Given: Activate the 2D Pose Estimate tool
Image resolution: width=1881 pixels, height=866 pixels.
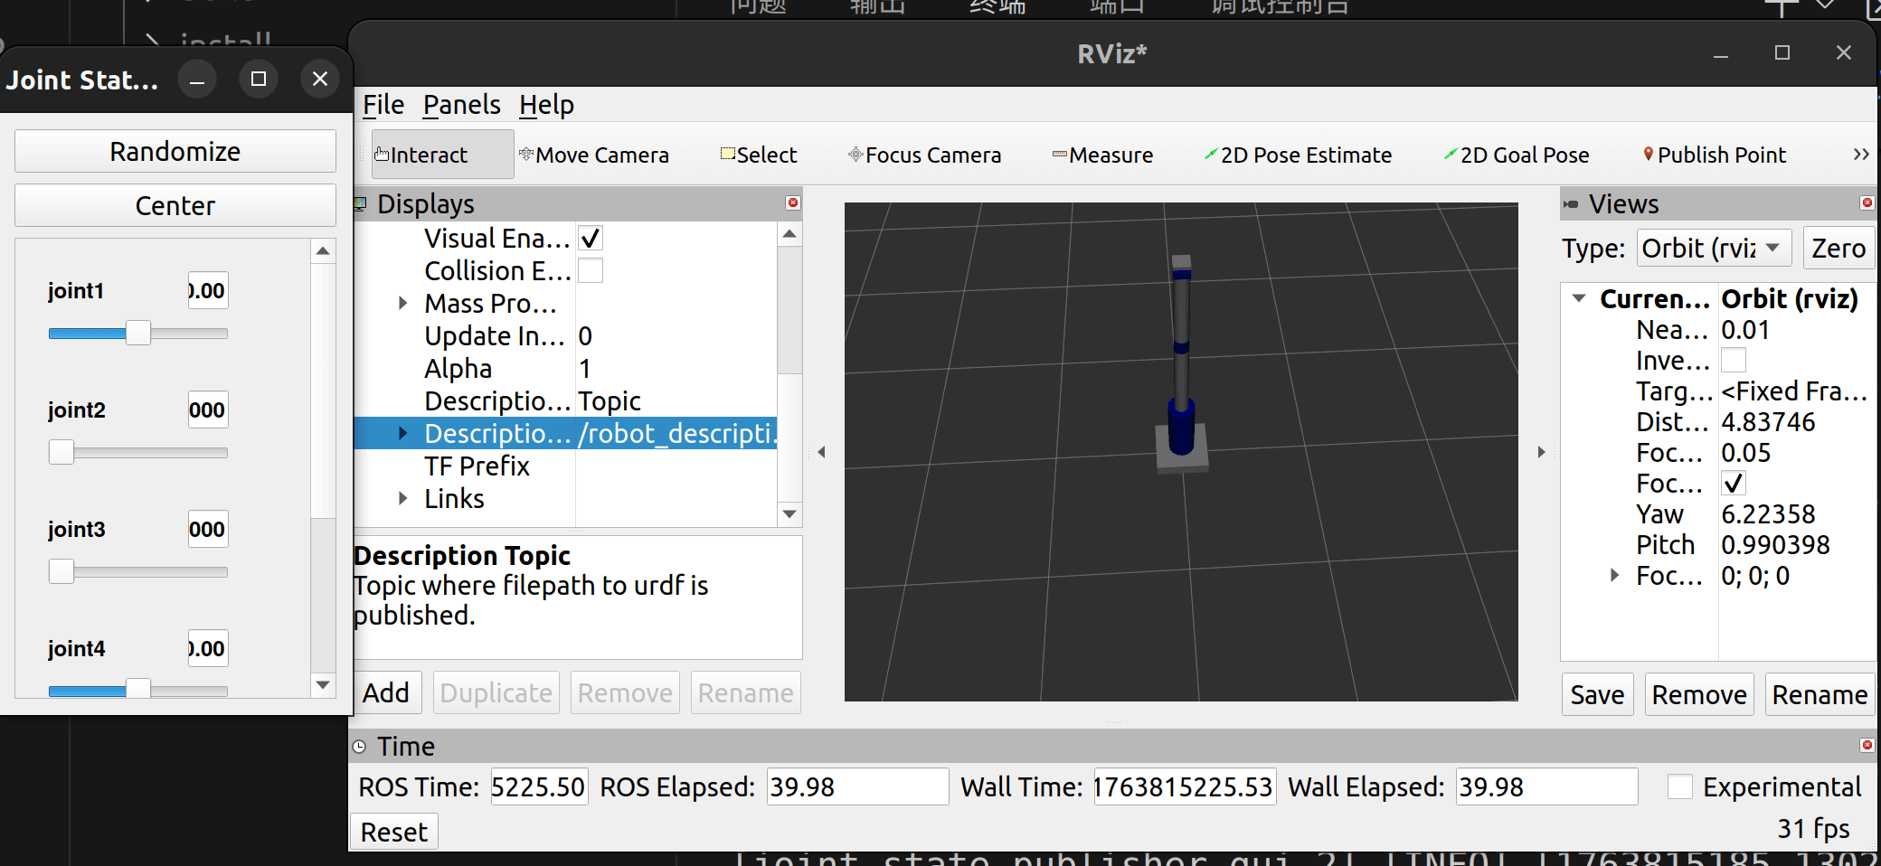Looking at the screenshot, I should click(x=1298, y=155).
